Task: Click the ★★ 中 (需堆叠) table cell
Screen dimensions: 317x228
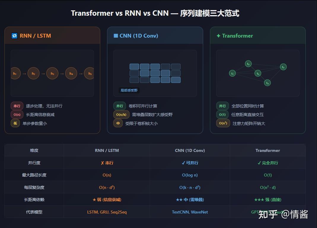Action: pos(190,200)
